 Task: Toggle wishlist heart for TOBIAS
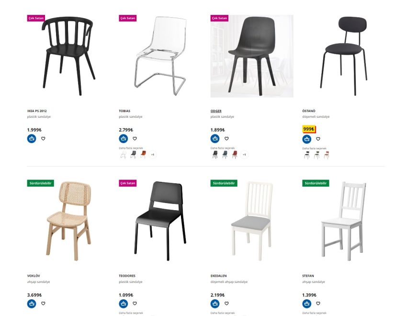pos(135,138)
